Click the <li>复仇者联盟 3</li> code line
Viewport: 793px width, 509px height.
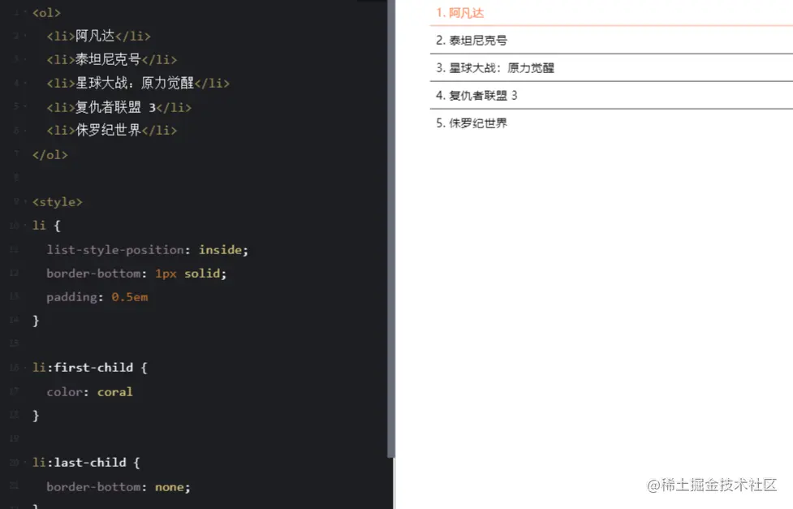pos(119,107)
